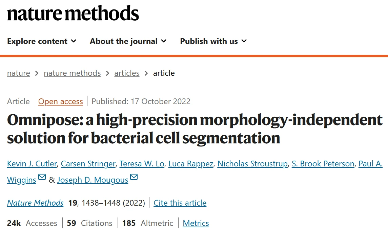Go to nature breadcrumb link
The width and height of the screenshot is (388, 232).
tap(19, 73)
